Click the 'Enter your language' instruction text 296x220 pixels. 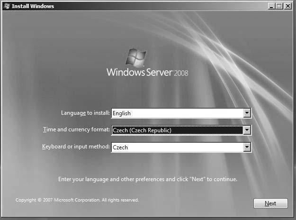click(148, 179)
